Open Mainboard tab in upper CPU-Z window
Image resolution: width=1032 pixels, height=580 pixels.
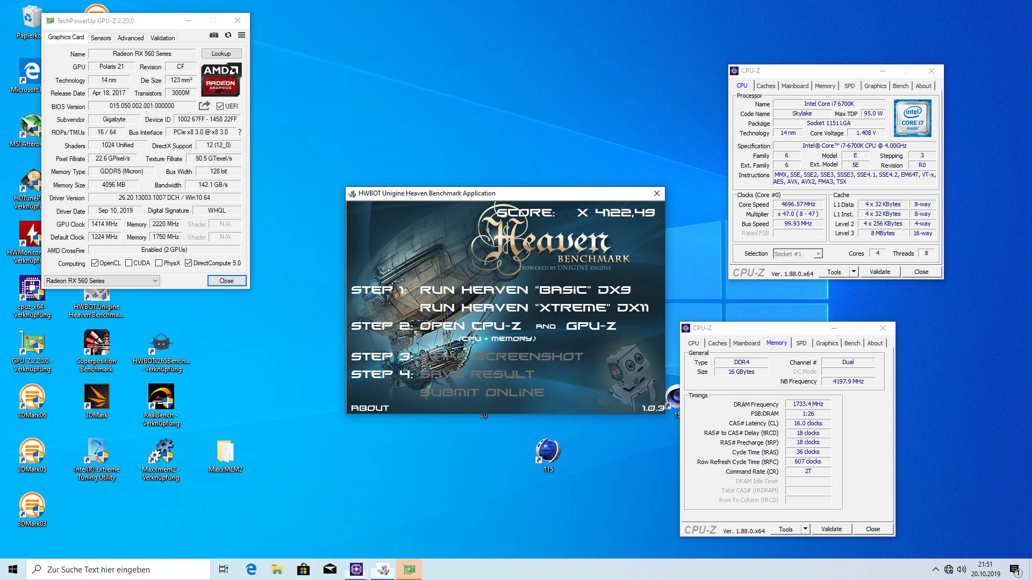794,86
